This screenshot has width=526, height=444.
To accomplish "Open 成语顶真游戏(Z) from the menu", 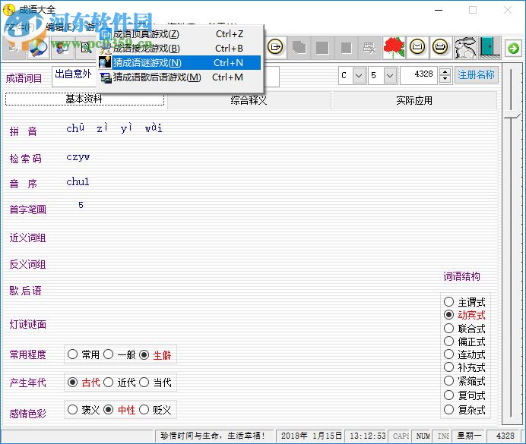I will click(x=179, y=34).
